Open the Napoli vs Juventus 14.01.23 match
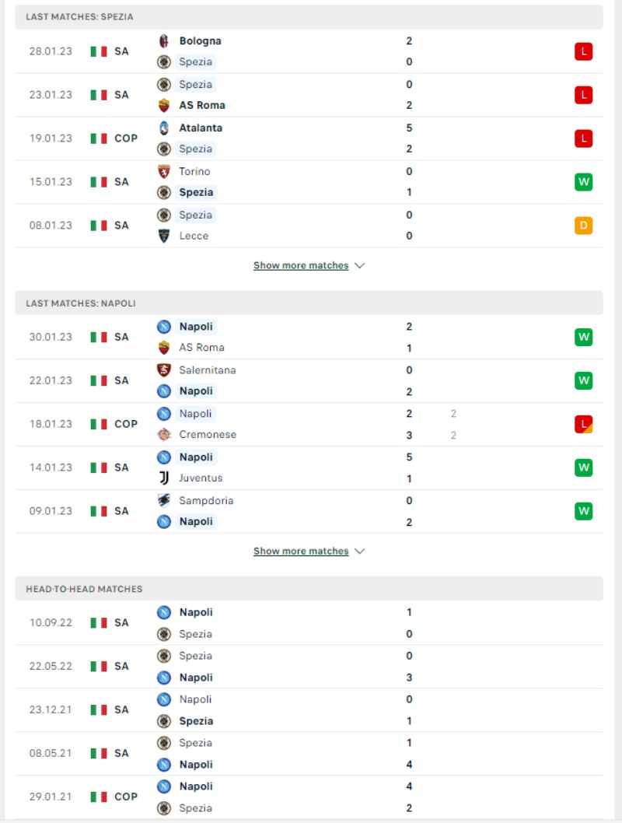 (x=309, y=468)
